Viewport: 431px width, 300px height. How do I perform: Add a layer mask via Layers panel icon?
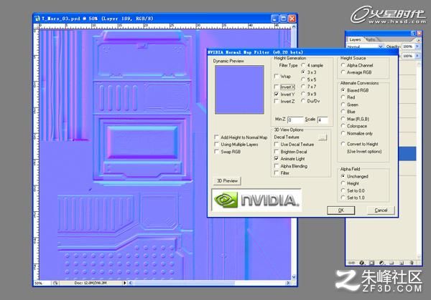371,263
